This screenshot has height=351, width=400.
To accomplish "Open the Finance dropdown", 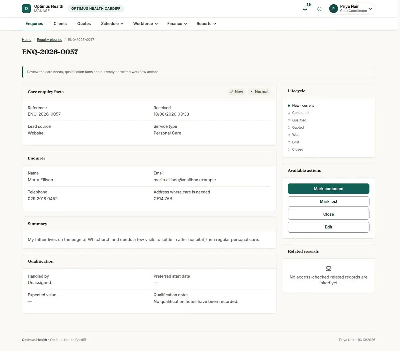I will 177,24.
